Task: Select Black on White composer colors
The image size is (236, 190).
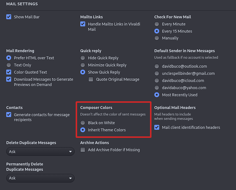Action: [83, 123]
